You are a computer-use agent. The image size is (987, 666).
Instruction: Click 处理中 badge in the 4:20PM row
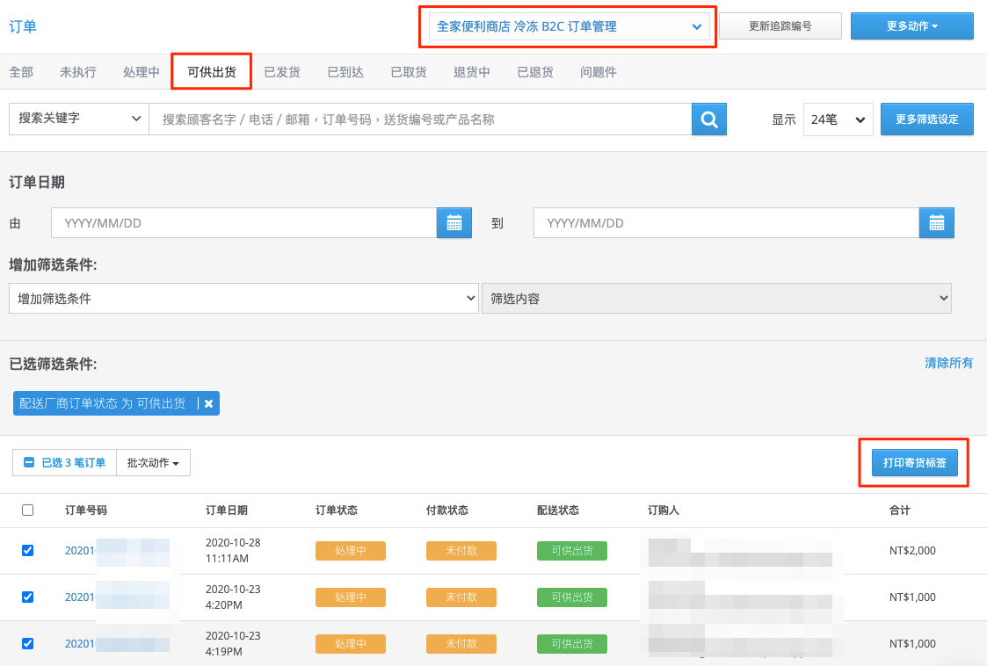click(x=351, y=597)
